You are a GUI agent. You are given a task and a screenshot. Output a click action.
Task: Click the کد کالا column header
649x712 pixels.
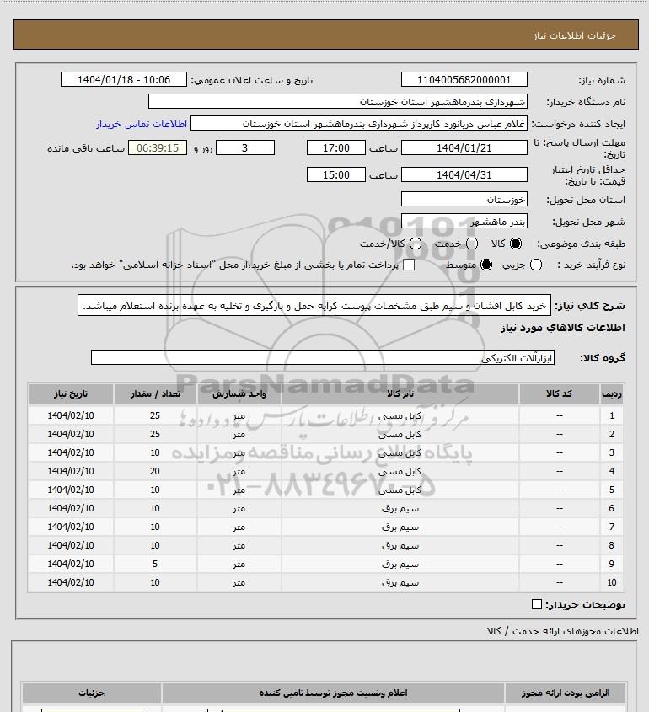tap(559, 393)
